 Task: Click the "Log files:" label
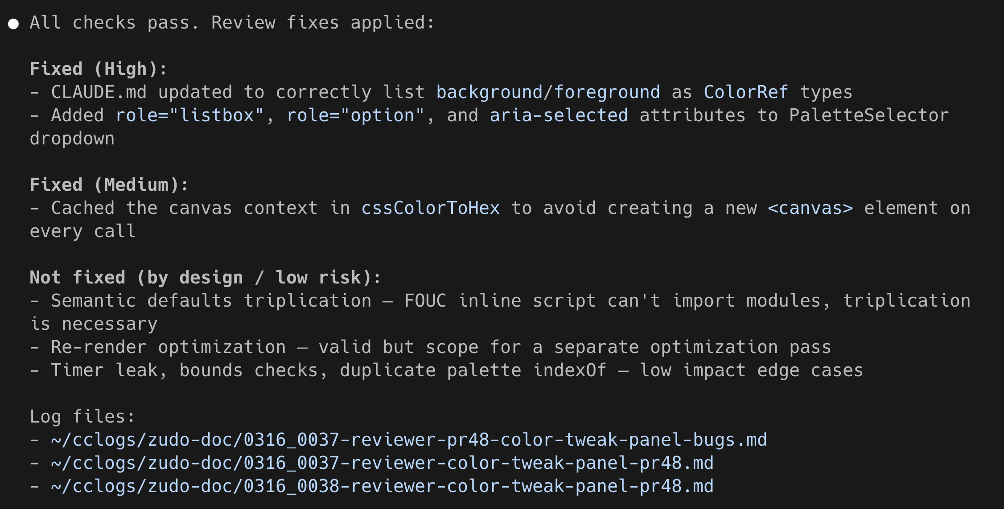pos(82,417)
